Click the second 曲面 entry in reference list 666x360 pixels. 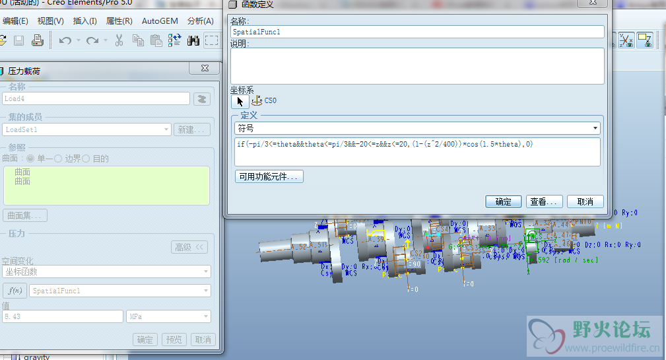(22, 181)
